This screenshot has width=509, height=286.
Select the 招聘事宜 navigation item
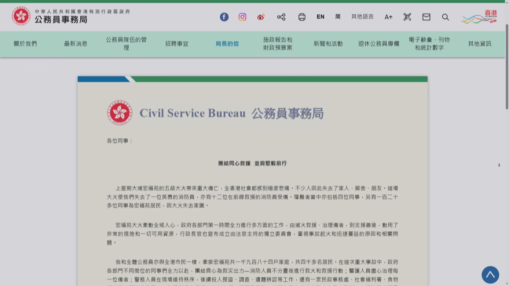pos(177,44)
